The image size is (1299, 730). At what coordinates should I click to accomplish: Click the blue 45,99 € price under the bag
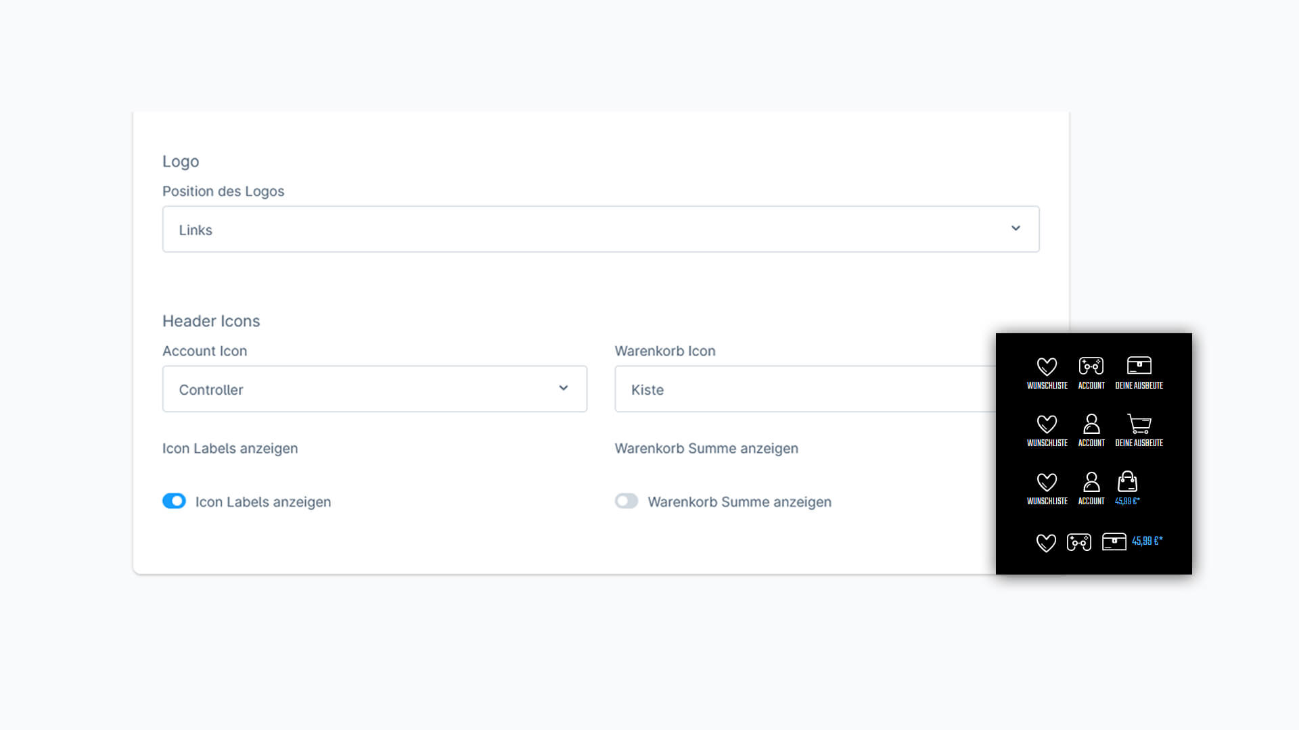point(1127,502)
